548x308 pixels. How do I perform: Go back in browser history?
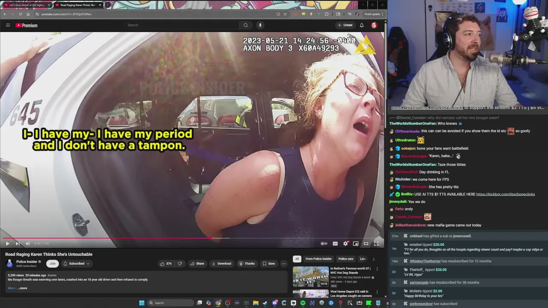click(x=5, y=14)
